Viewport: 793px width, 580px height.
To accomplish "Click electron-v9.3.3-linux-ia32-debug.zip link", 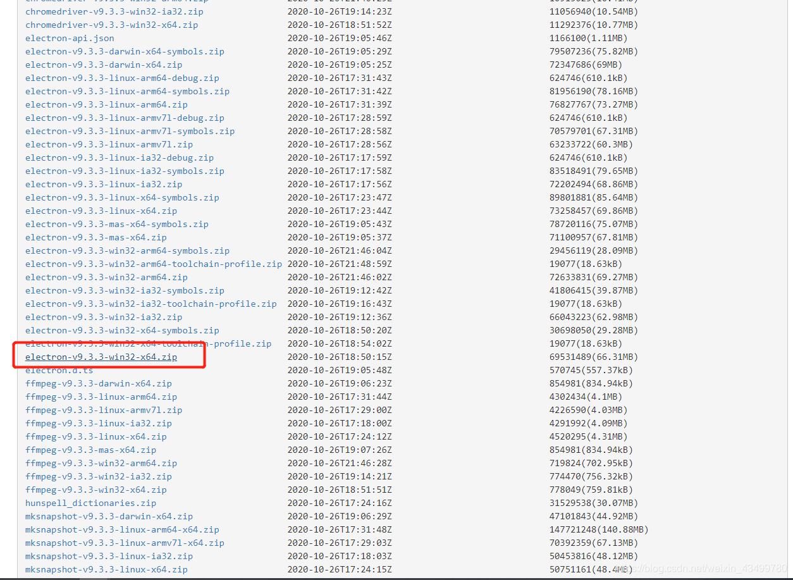I will point(120,157).
